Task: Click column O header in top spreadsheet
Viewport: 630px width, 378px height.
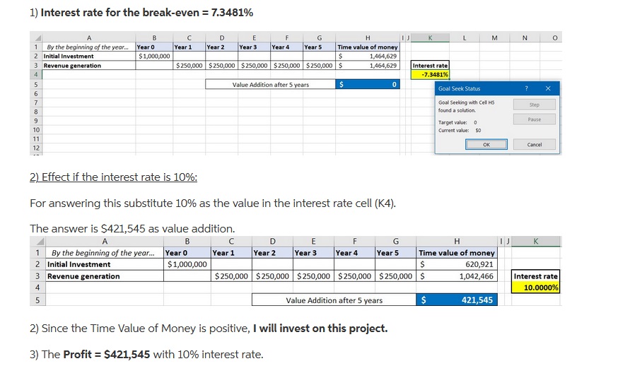Action: click(x=553, y=38)
